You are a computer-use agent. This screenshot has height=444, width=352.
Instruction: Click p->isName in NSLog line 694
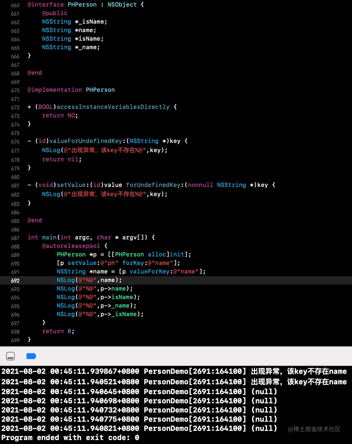click(117, 297)
